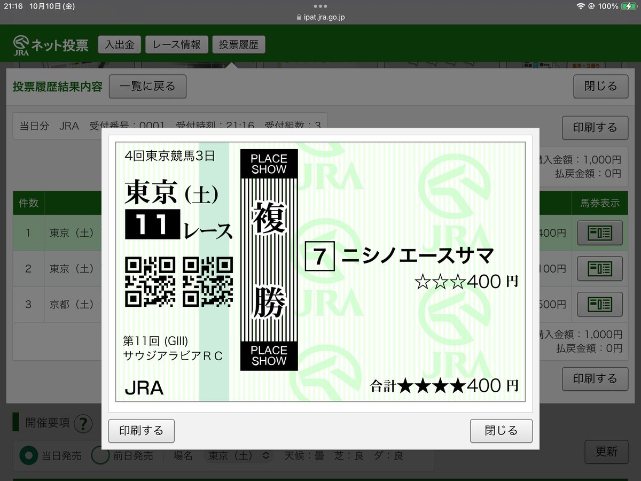
Task: Click row 3 京都(土) cell
Action: pyautogui.click(x=72, y=304)
